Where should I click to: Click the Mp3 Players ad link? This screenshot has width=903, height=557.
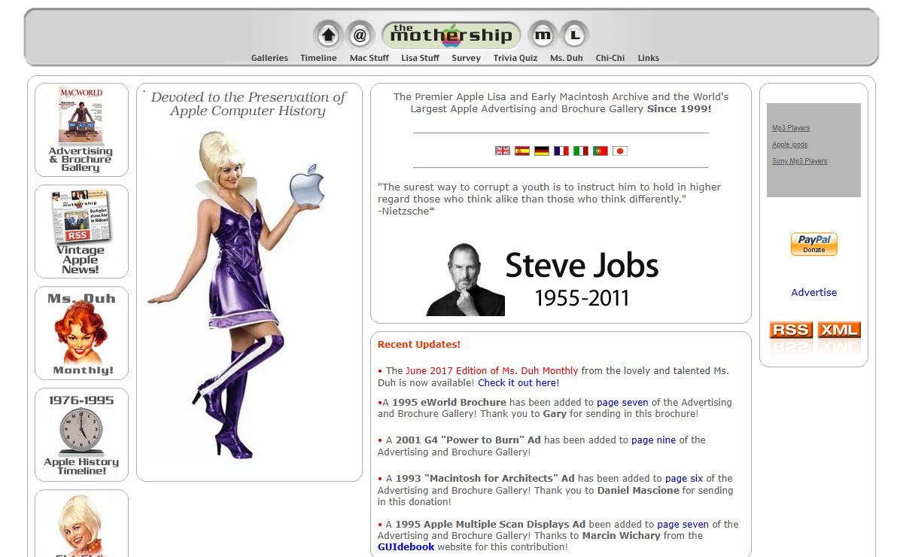click(x=791, y=128)
